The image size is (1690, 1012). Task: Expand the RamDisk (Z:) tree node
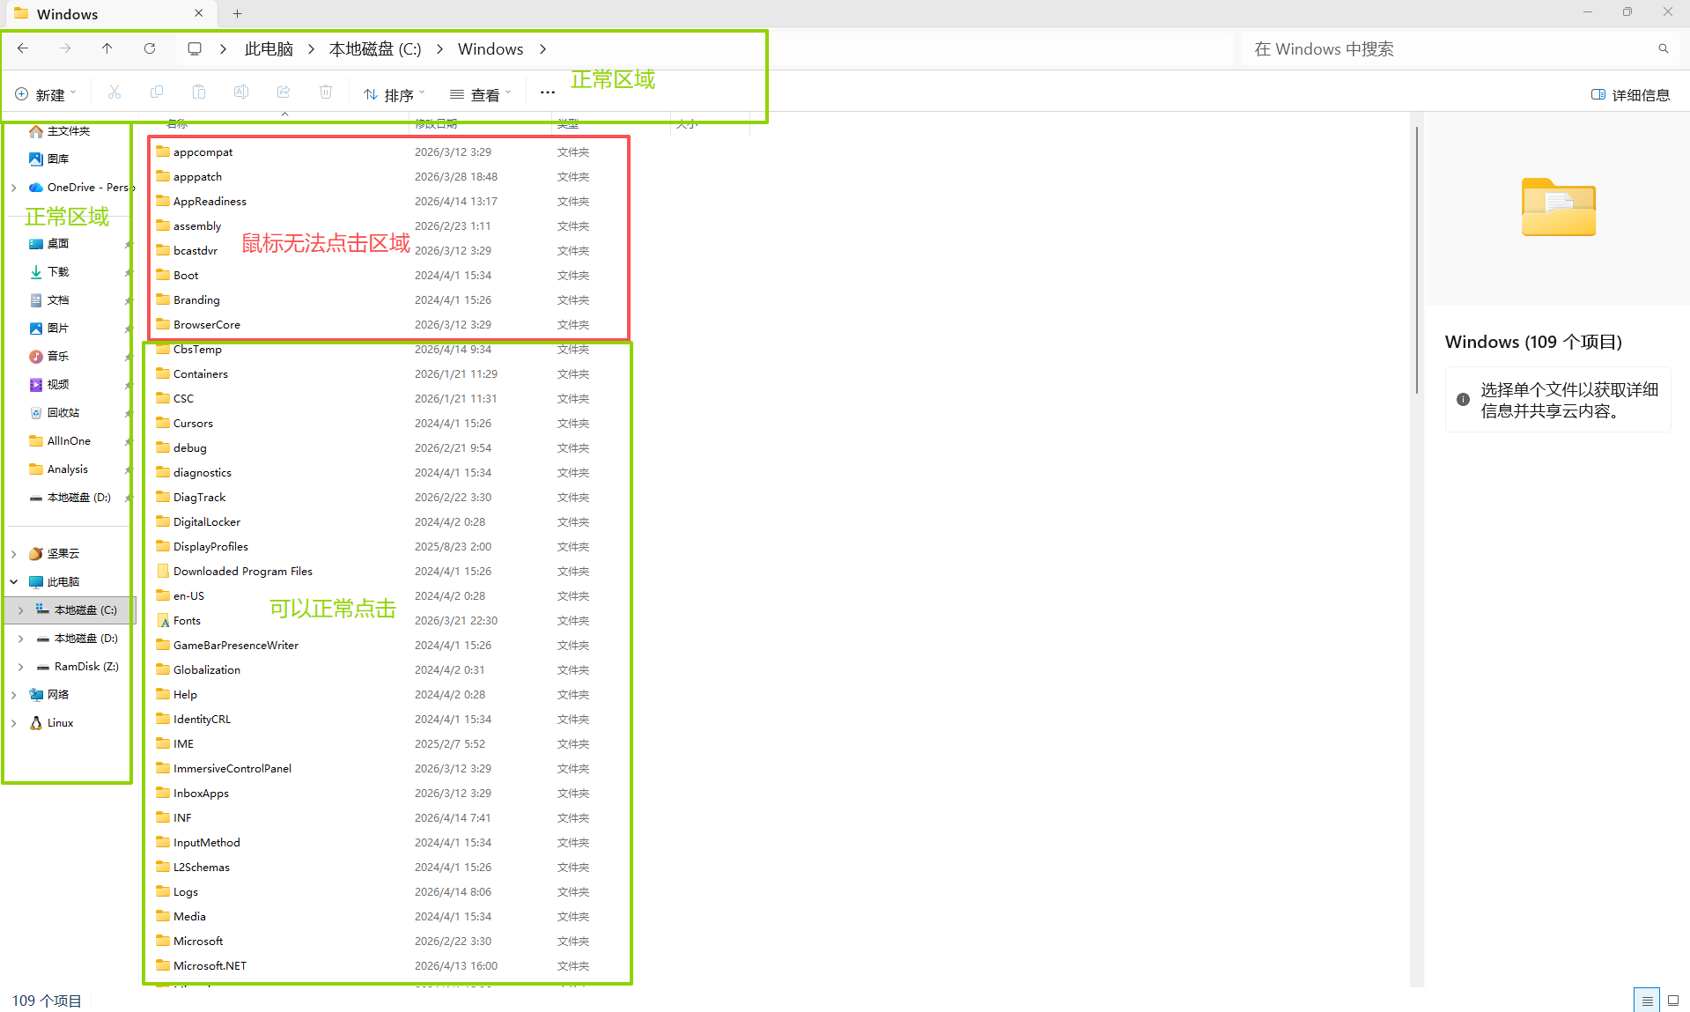point(21,667)
